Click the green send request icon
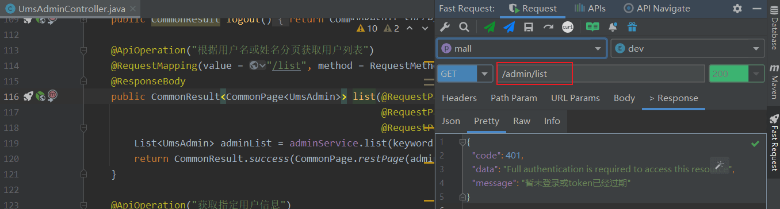 [x=490, y=27]
